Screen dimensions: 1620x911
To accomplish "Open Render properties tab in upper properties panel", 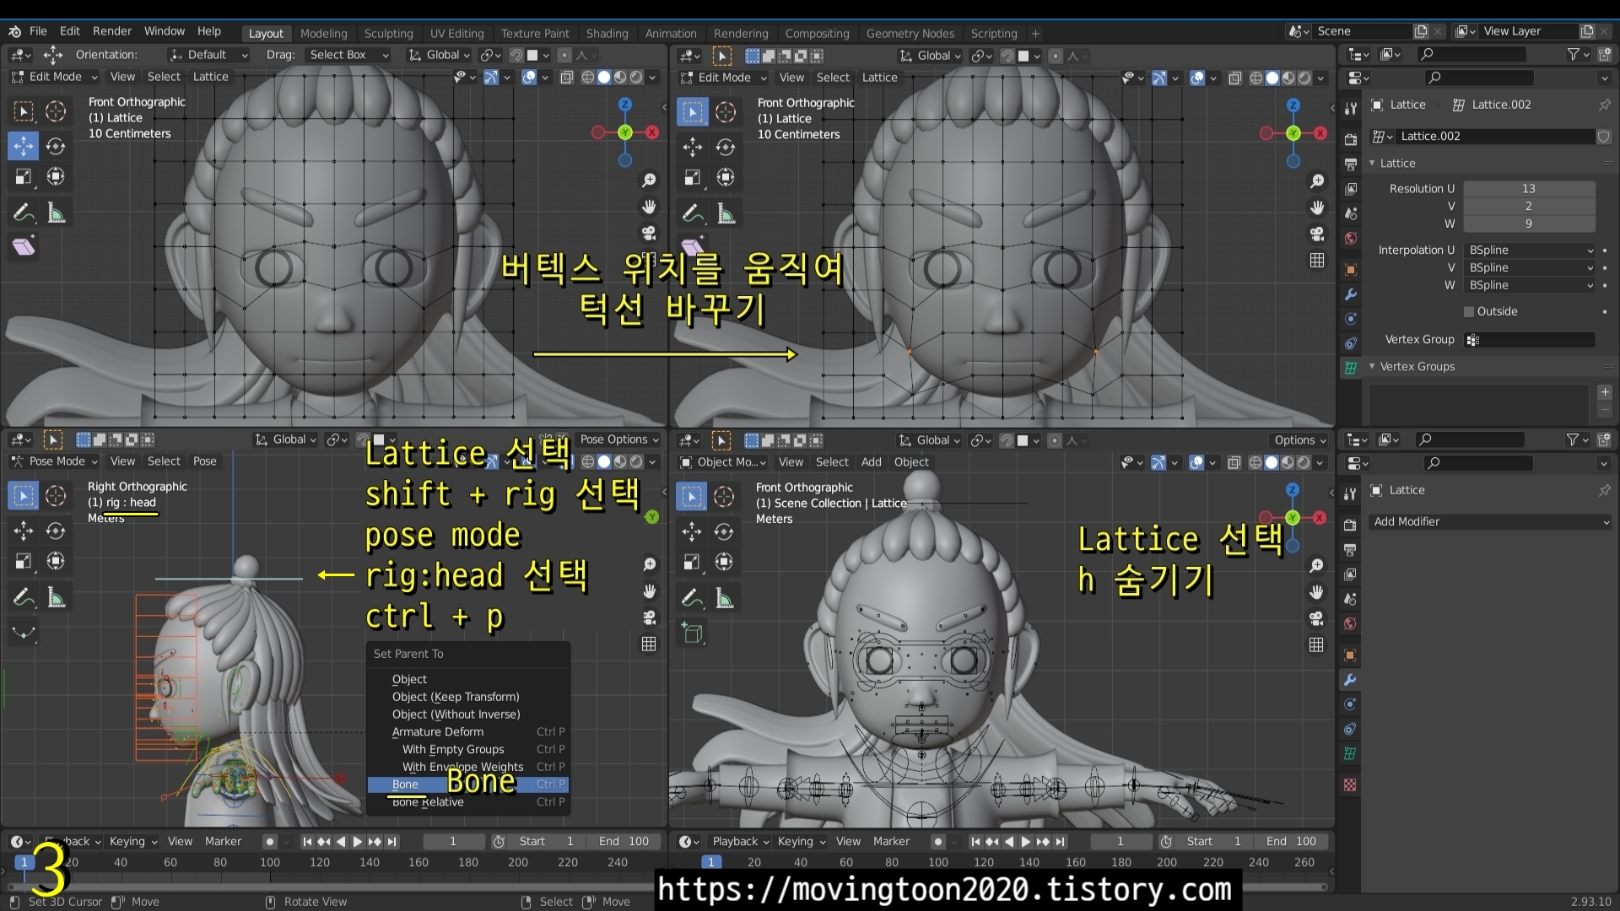I will point(1350,139).
